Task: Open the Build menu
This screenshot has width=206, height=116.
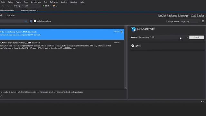Action: coord(3,2)
